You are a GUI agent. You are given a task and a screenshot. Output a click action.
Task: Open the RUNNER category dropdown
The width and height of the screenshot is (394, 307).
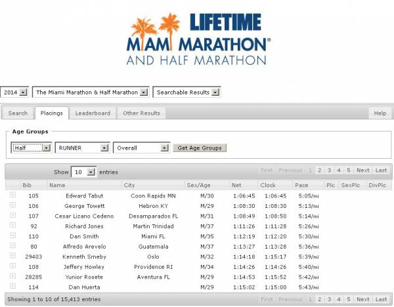pos(83,148)
